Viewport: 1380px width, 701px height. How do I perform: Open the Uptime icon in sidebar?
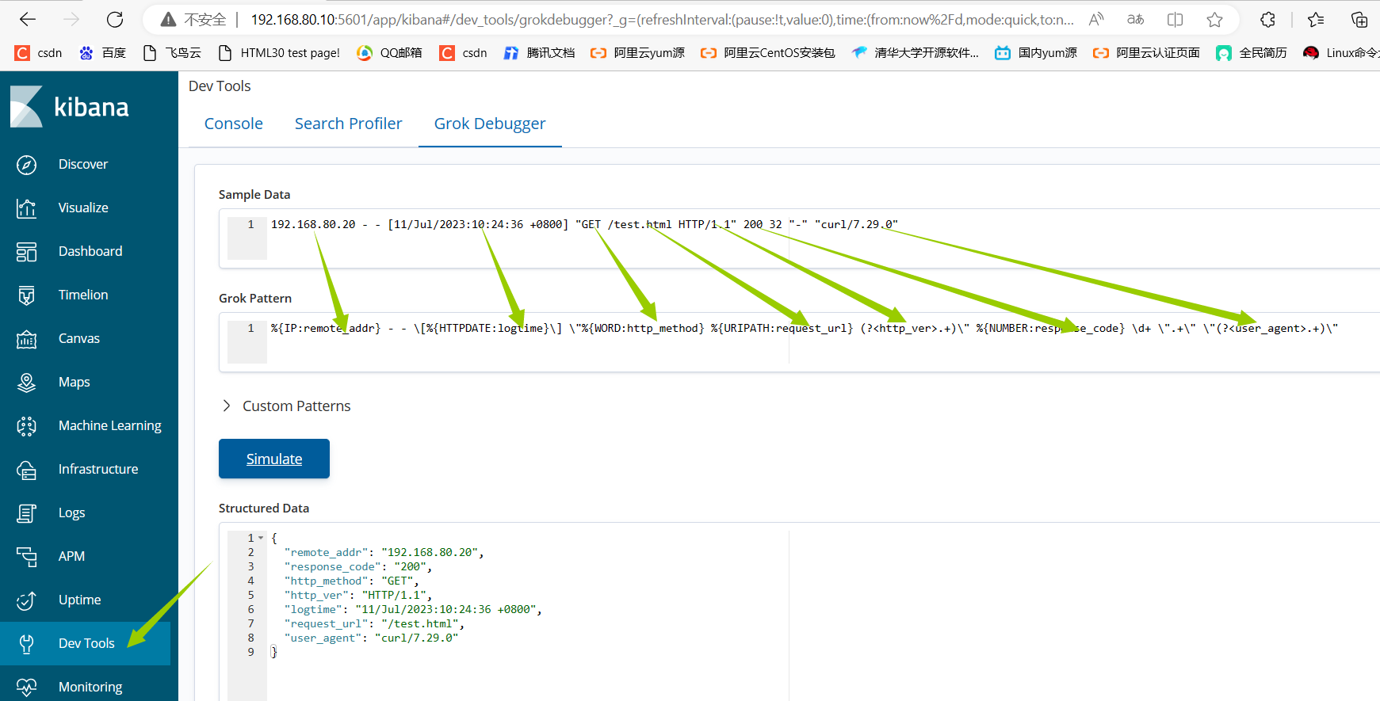click(26, 600)
